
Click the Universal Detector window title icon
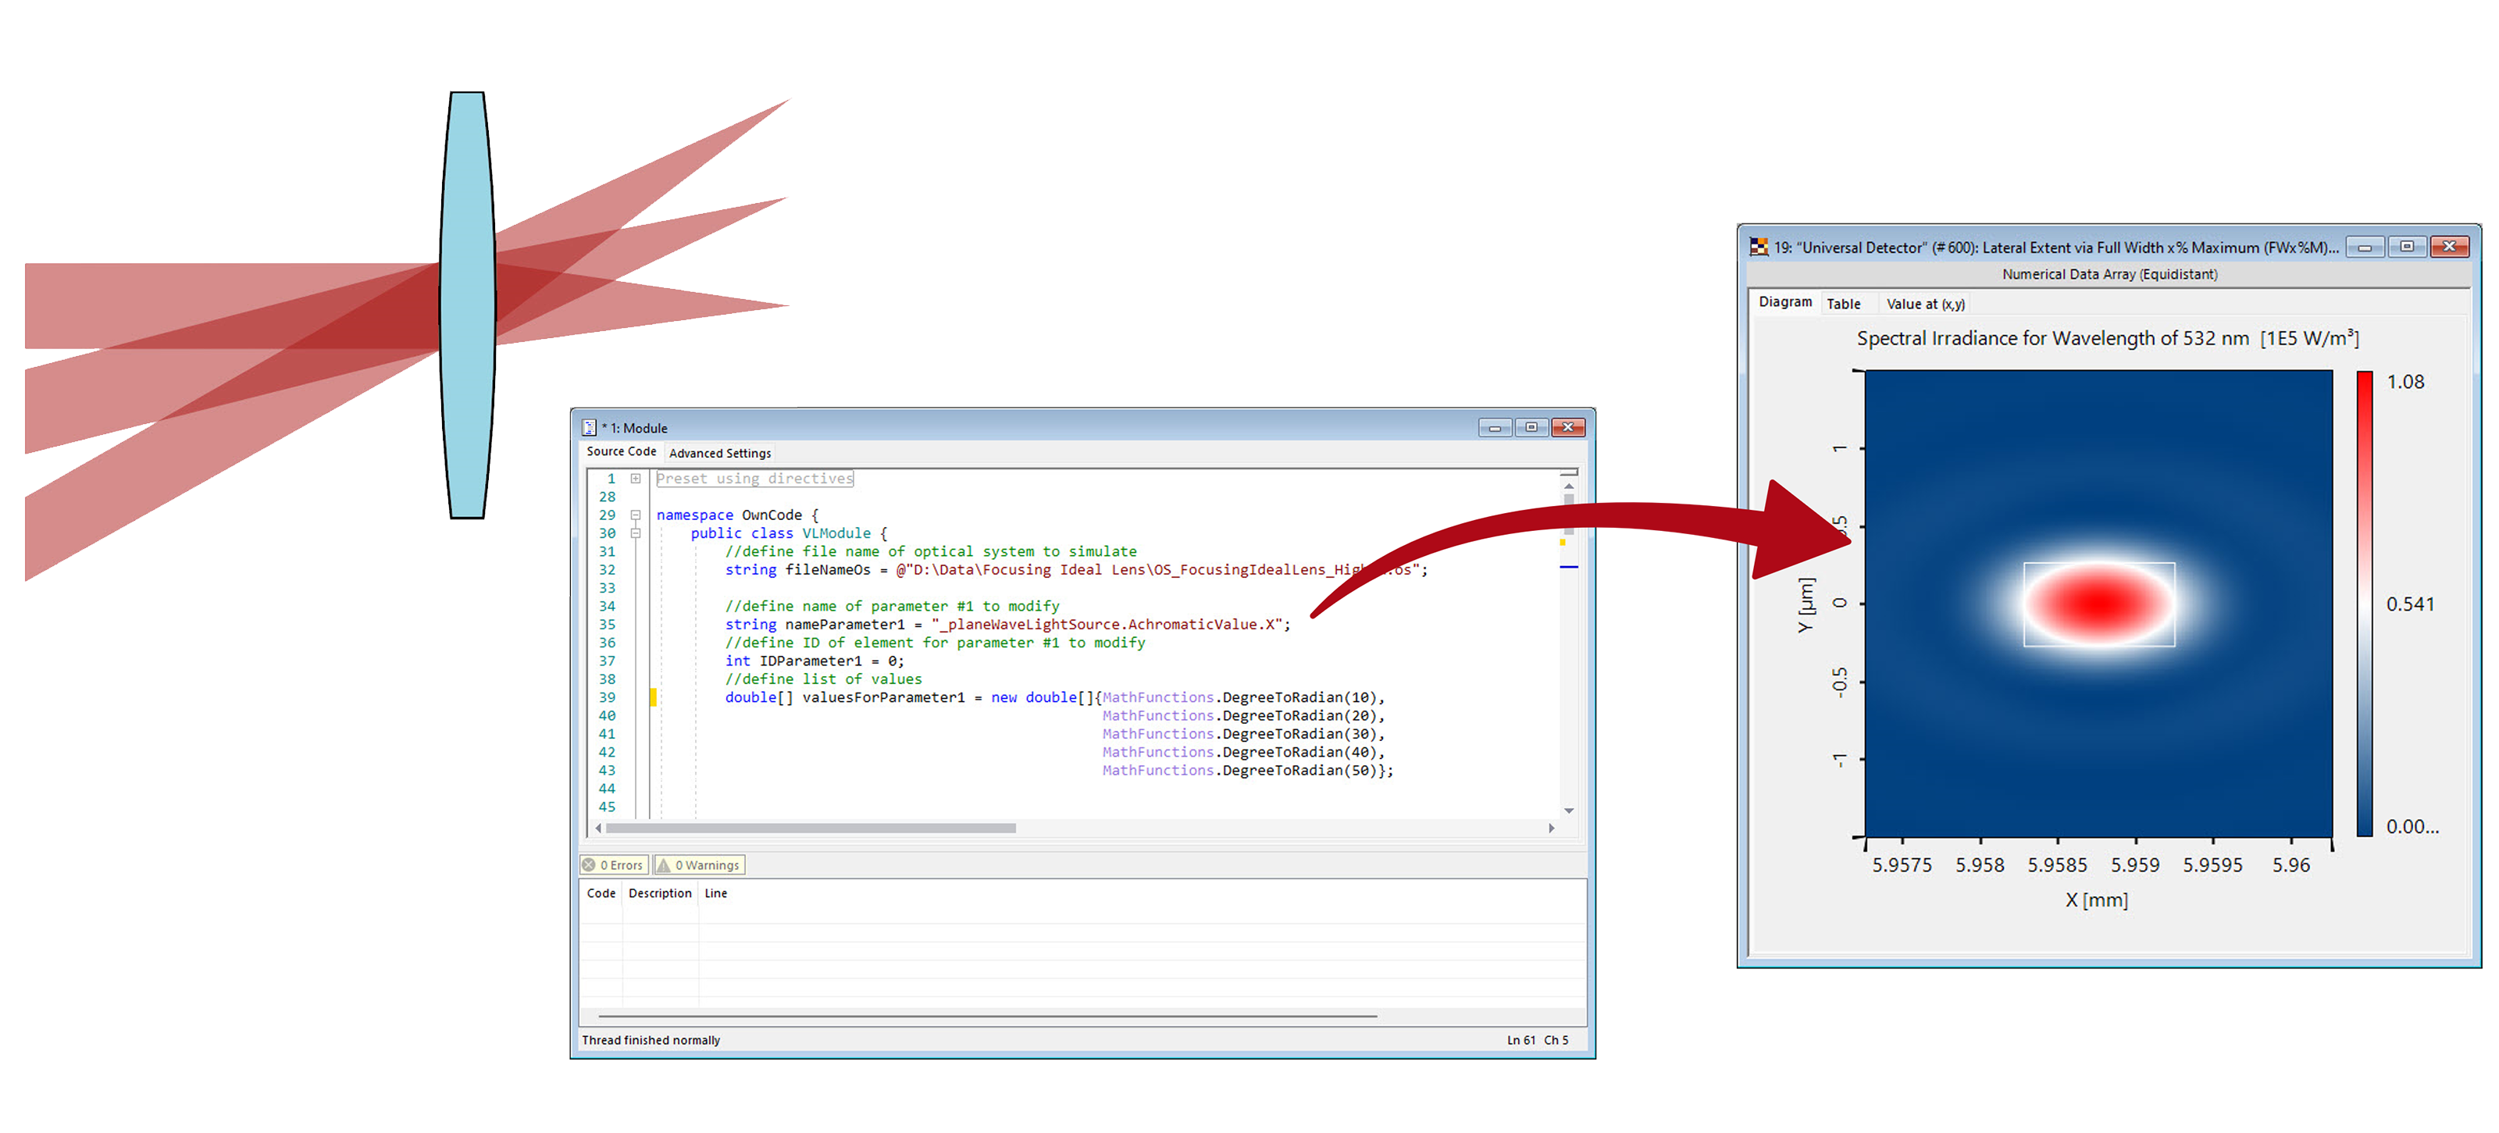tap(1758, 248)
